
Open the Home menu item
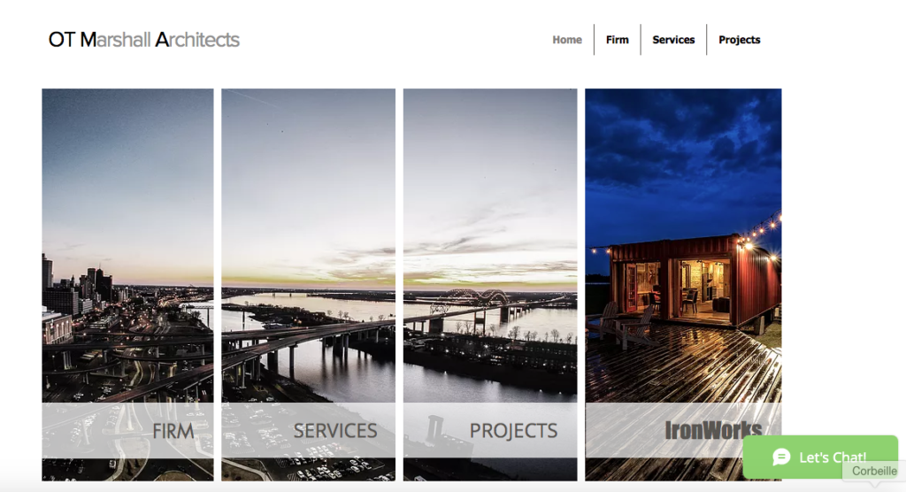tap(567, 40)
